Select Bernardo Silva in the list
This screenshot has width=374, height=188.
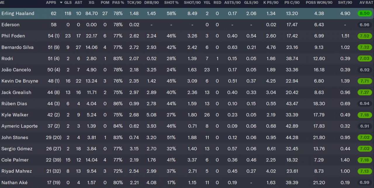point(18,47)
